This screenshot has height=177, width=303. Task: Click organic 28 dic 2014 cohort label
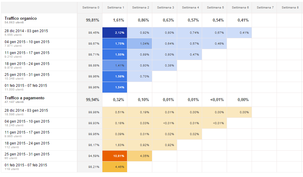(26, 31)
